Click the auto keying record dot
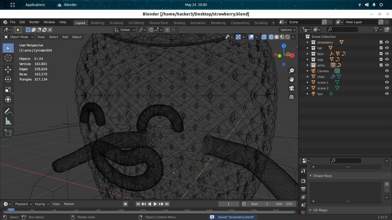The height and width of the screenshot is (220, 392). point(125,204)
